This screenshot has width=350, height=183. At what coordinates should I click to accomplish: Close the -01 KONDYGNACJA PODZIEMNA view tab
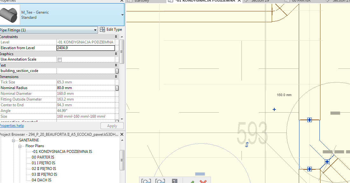coord(239,1)
